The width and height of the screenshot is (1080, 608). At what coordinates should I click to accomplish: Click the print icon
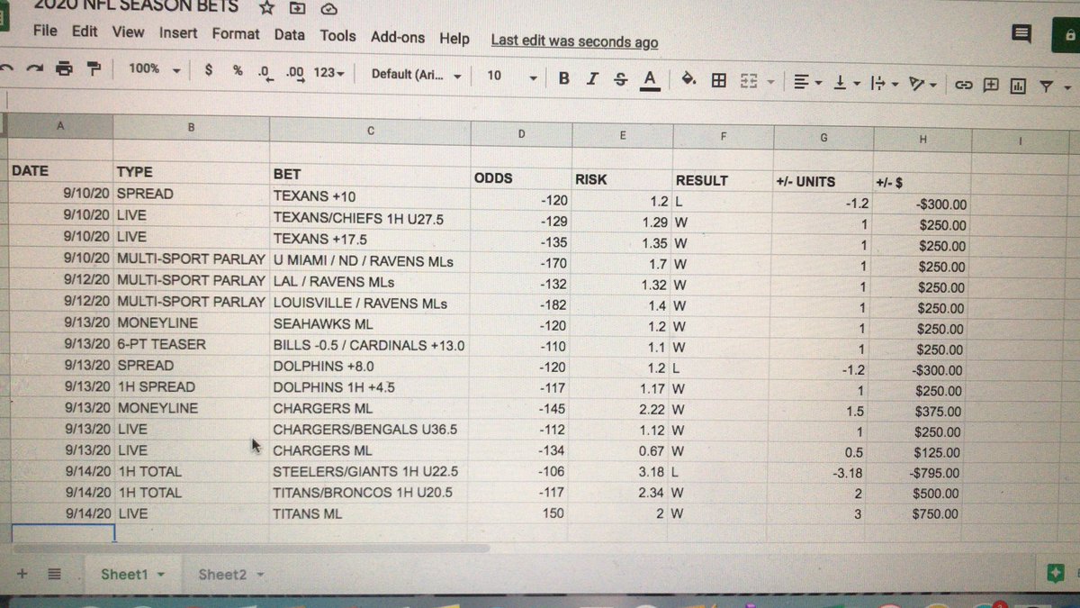click(x=63, y=68)
